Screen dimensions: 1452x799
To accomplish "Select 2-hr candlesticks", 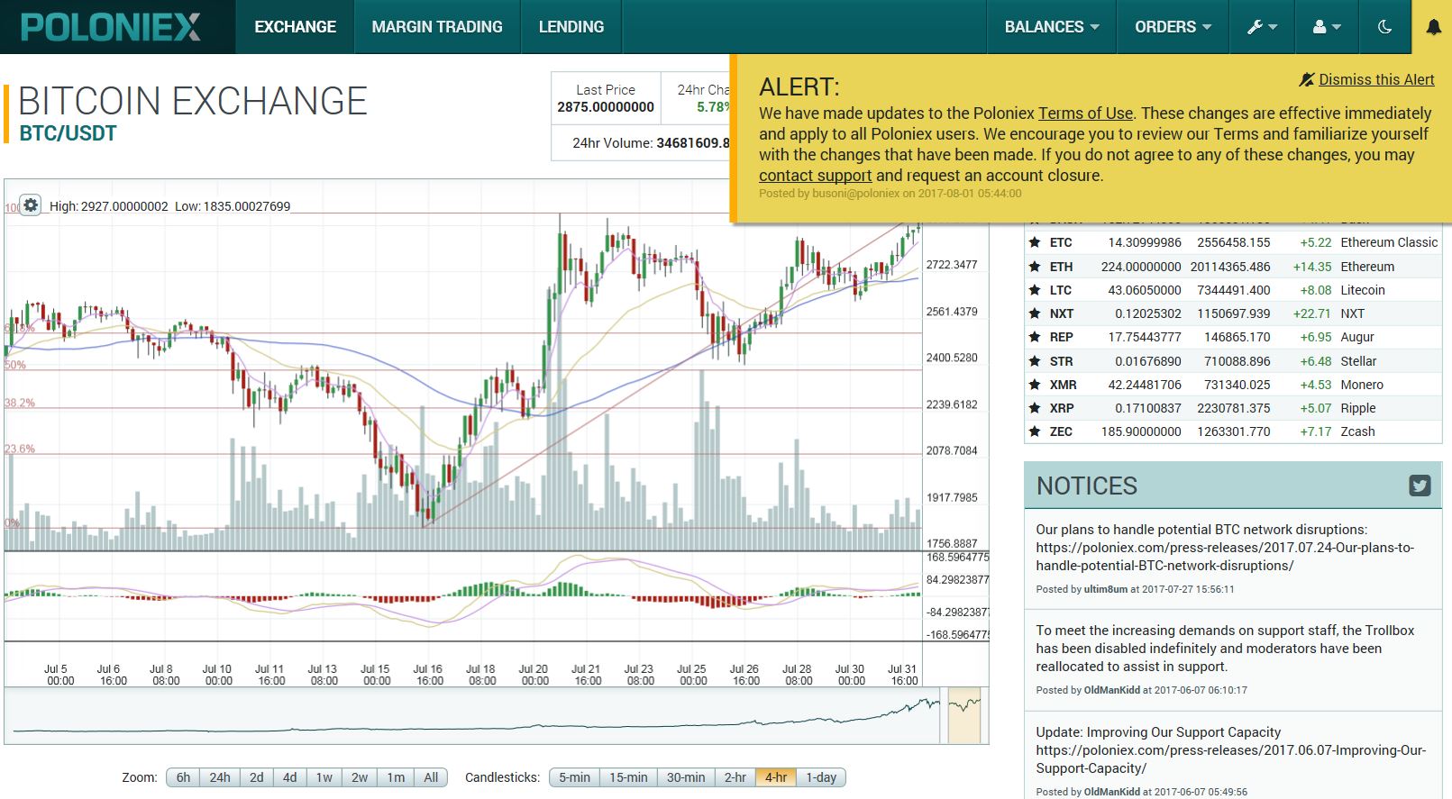I will (x=735, y=777).
